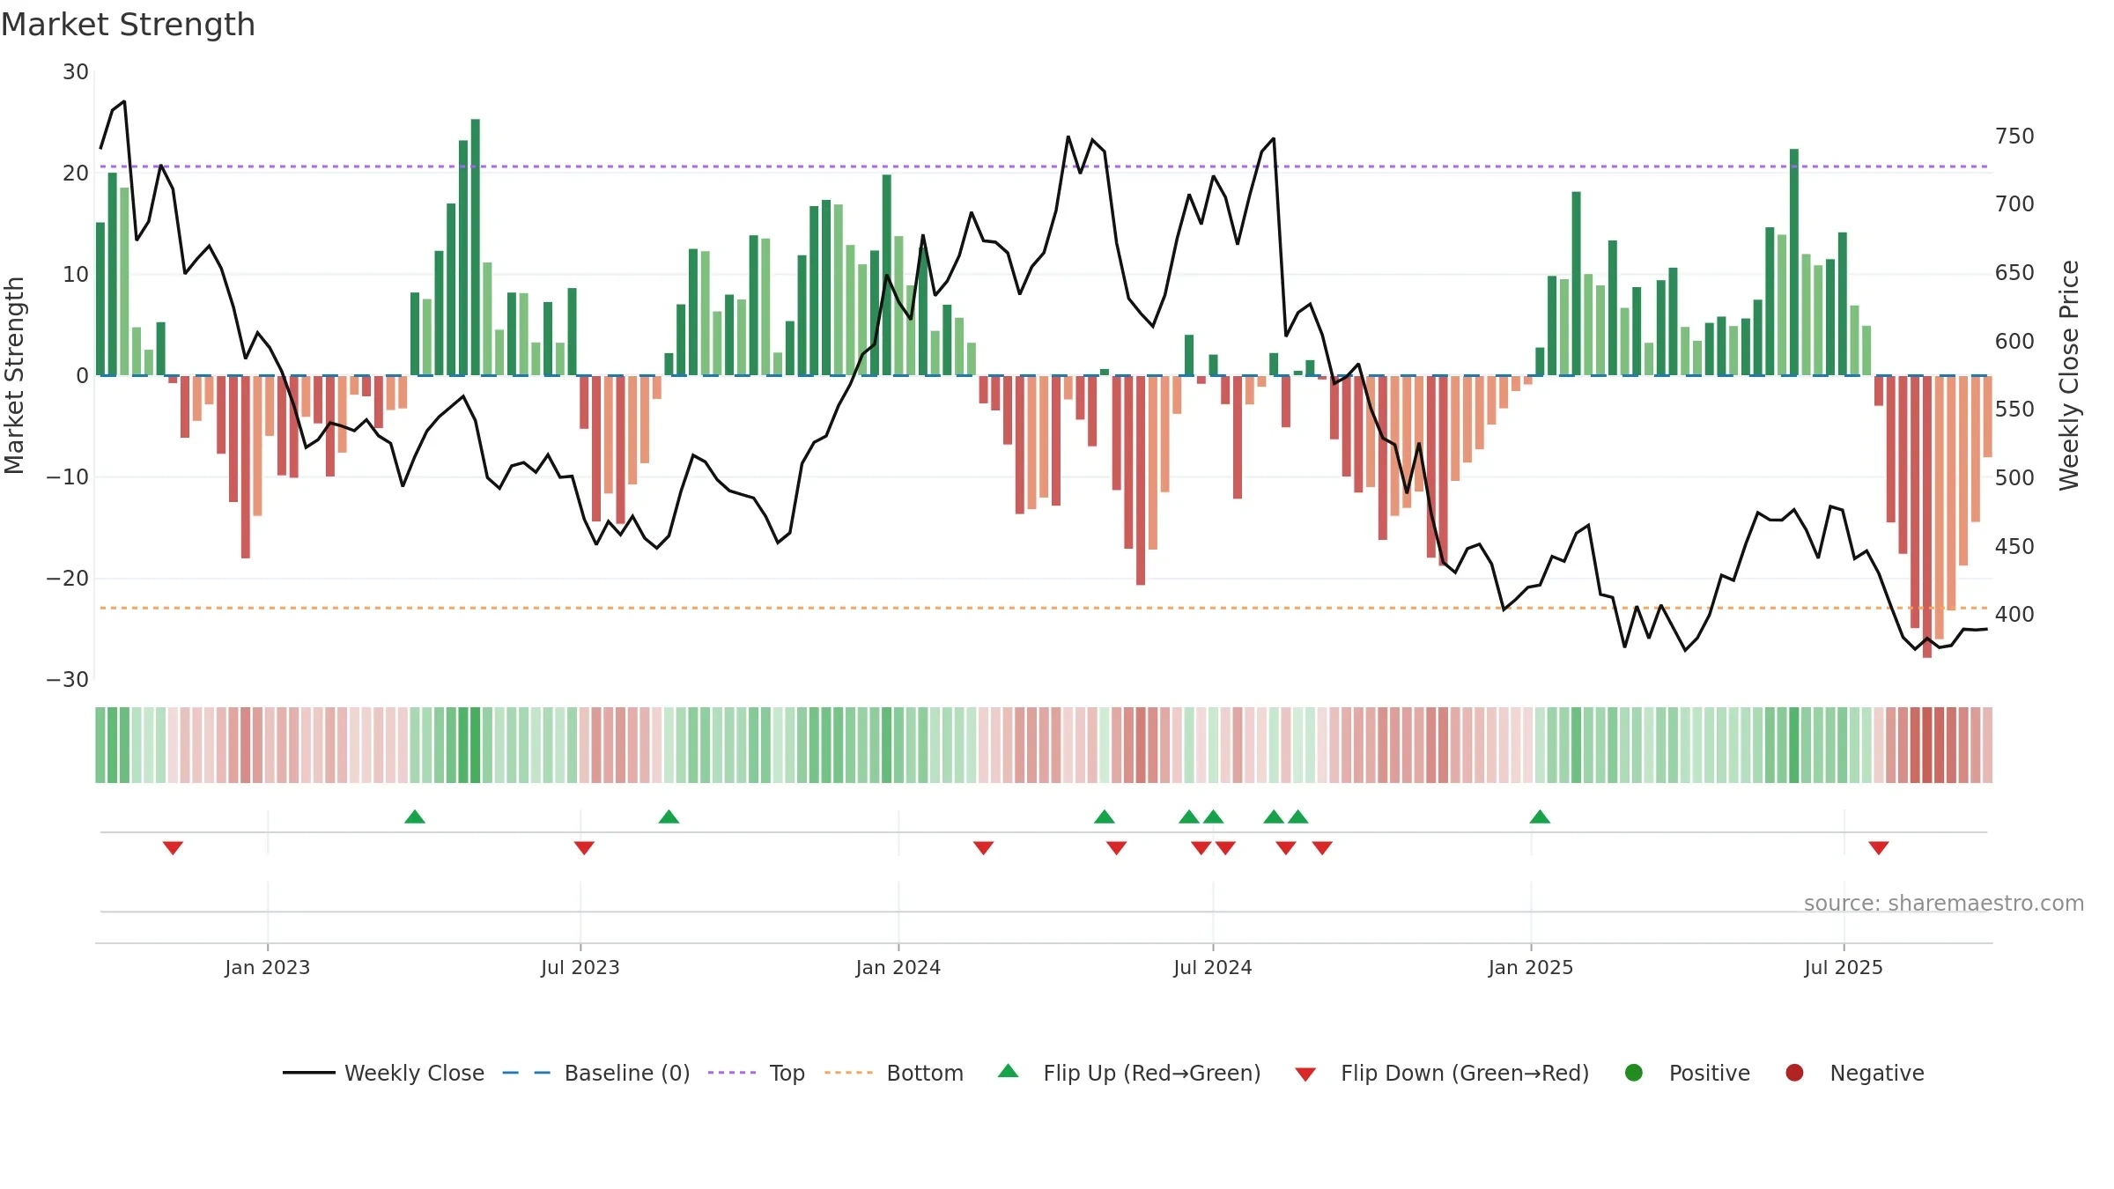Toggle the Flip Up (Red→Green) legend label
Image resolution: width=2114 pixels, height=1189 pixels.
(x=1152, y=1074)
